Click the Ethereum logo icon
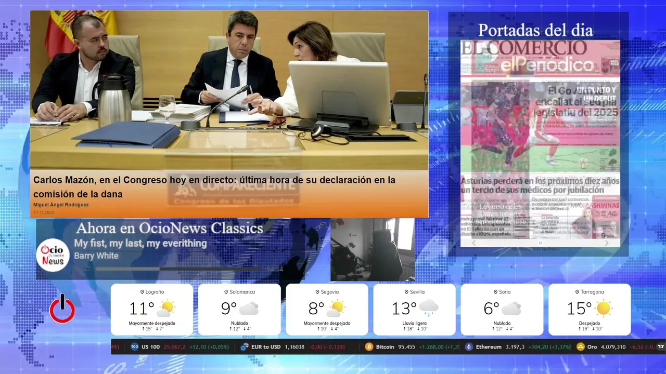 [x=469, y=347]
